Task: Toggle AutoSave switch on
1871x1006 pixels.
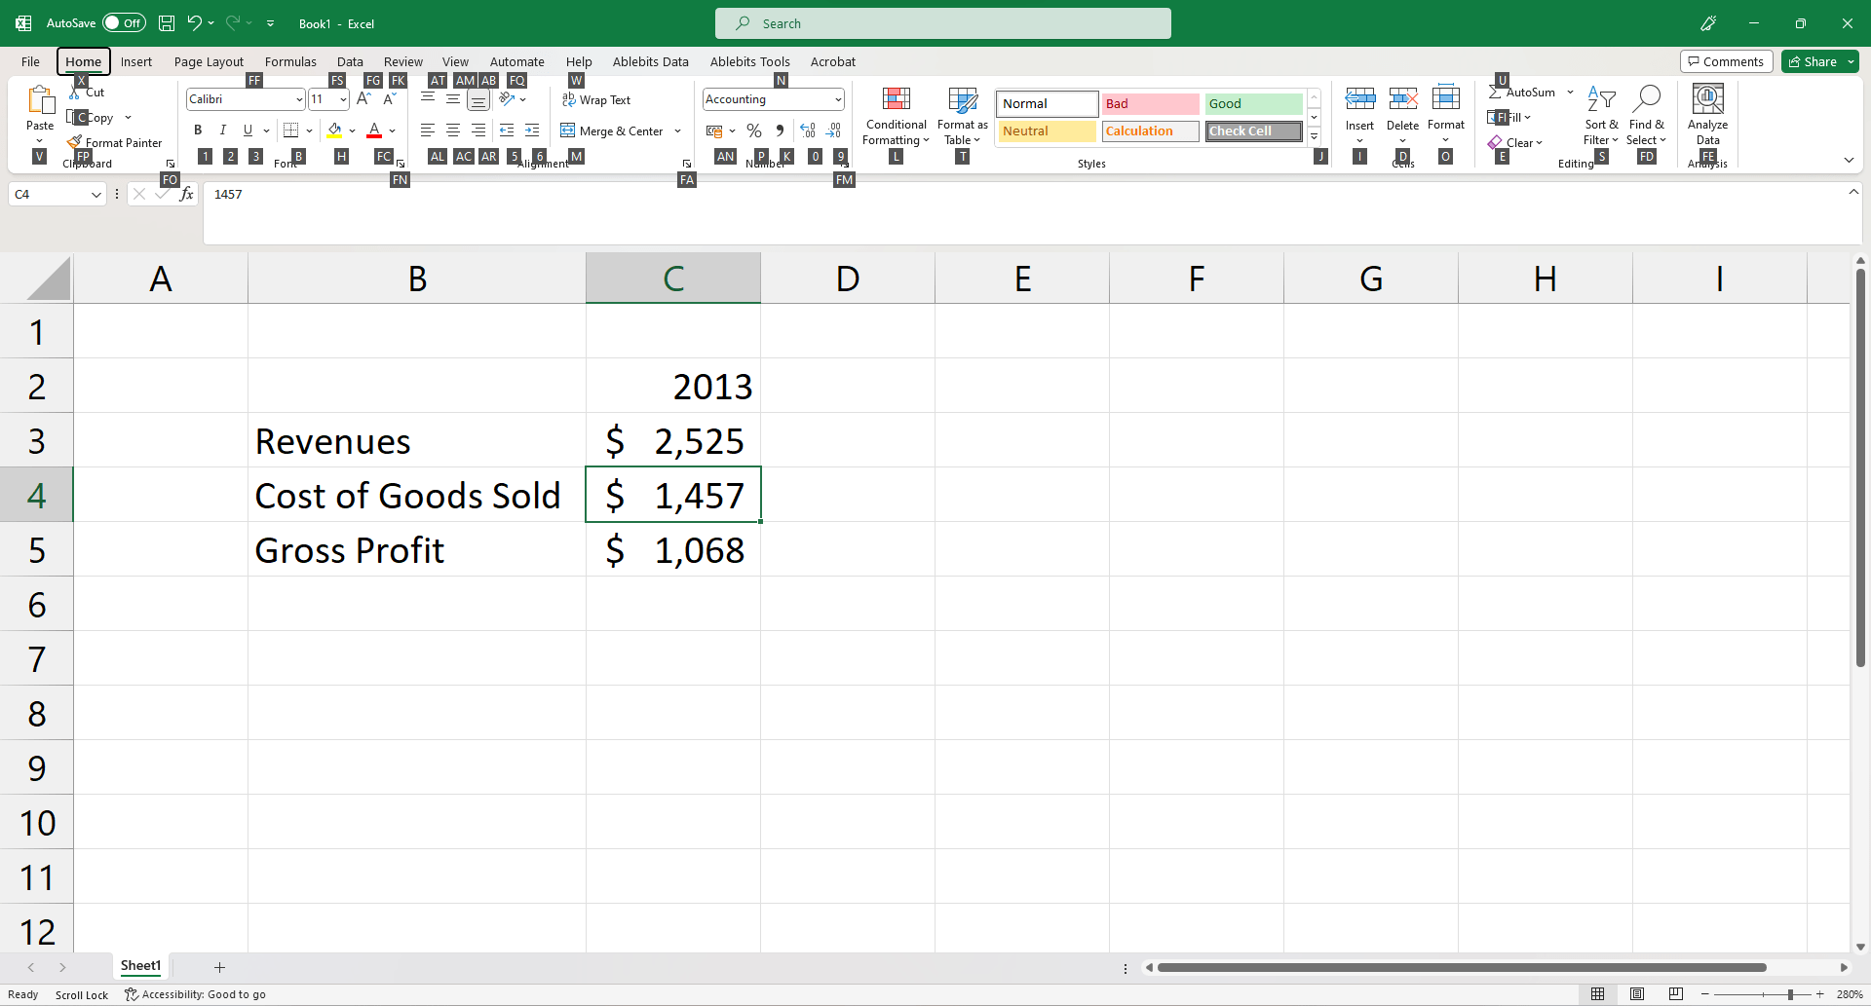Action: (x=124, y=23)
